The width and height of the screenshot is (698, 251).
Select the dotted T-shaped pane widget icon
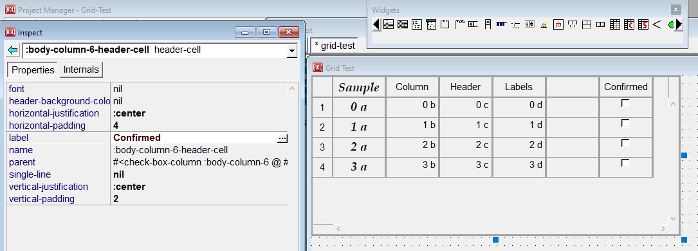[x=573, y=24]
